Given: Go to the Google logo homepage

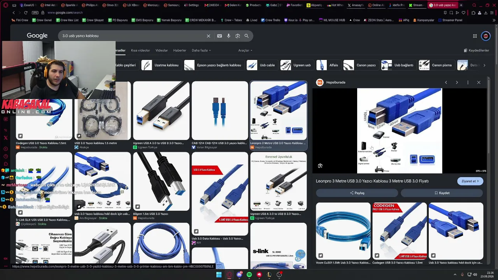Looking at the screenshot, I should (x=37, y=36).
